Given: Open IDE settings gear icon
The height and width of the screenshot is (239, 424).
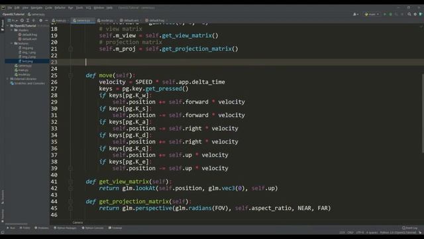Looking at the screenshot, I should pos(415,14).
